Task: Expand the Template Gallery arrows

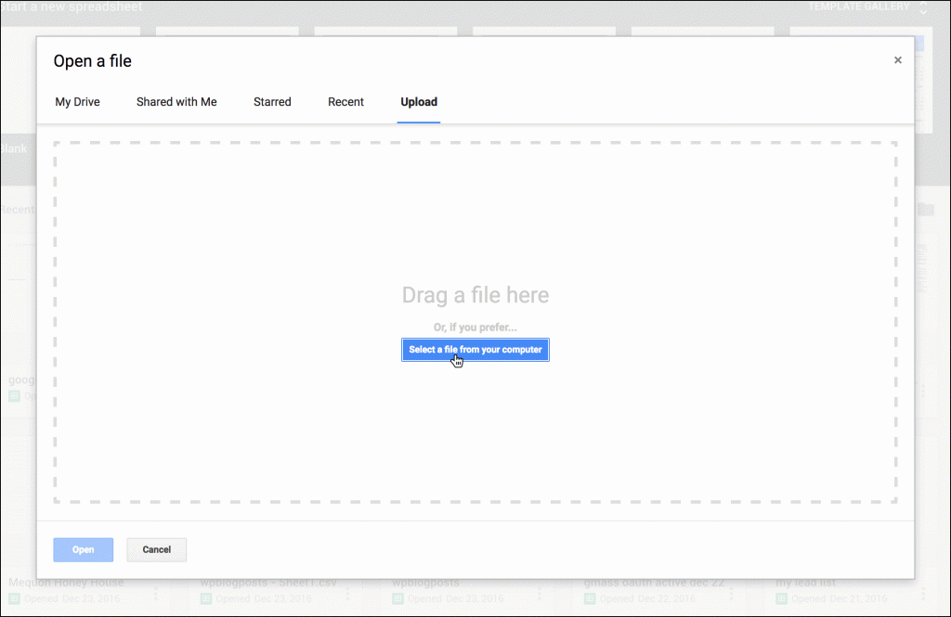Action: tap(923, 7)
